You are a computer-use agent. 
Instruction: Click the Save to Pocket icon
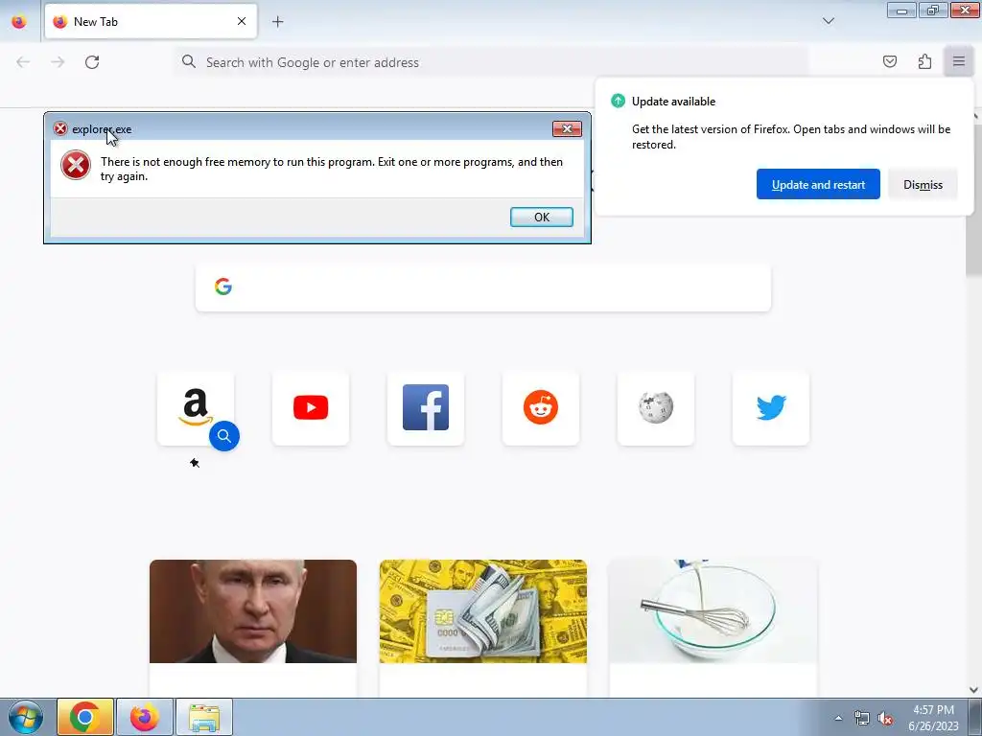point(889,61)
